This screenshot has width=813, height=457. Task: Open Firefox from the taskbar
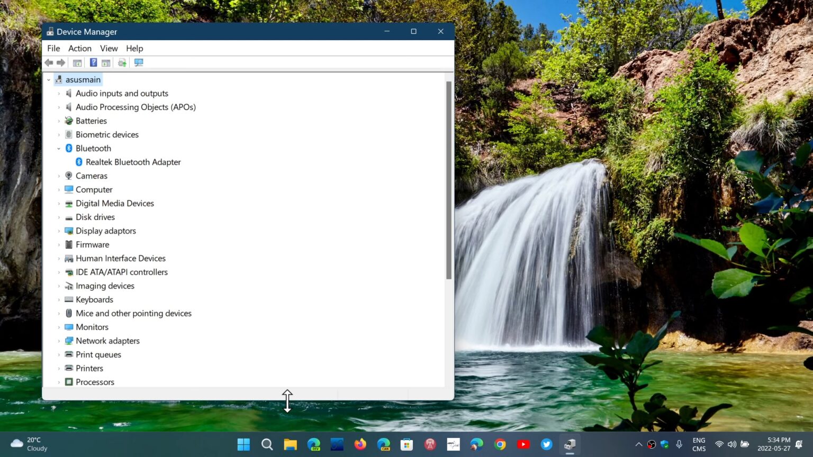(x=360, y=444)
